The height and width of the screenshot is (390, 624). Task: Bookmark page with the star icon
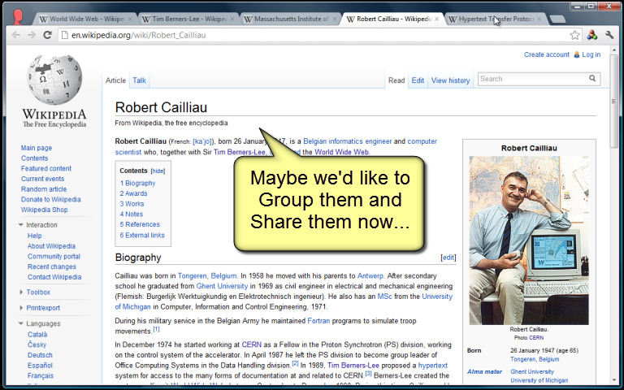tap(574, 35)
